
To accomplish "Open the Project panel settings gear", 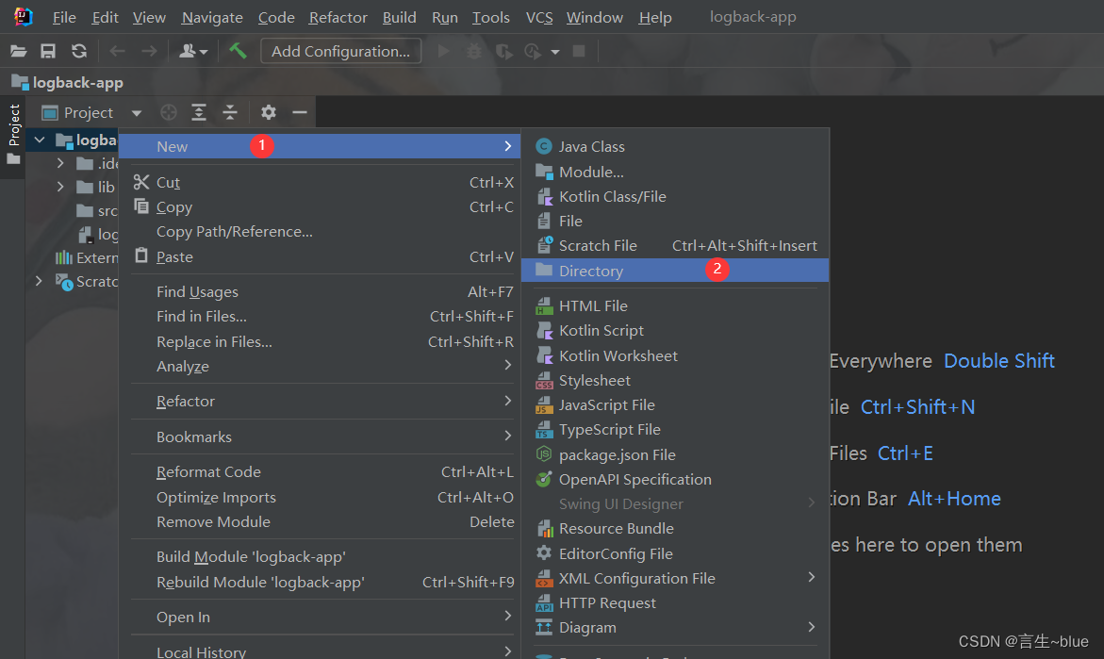I will tap(268, 111).
